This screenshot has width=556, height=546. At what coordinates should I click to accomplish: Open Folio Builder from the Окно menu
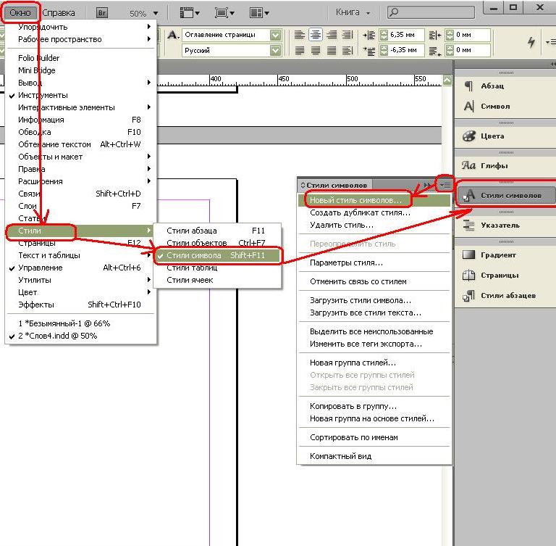tap(81, 58)
